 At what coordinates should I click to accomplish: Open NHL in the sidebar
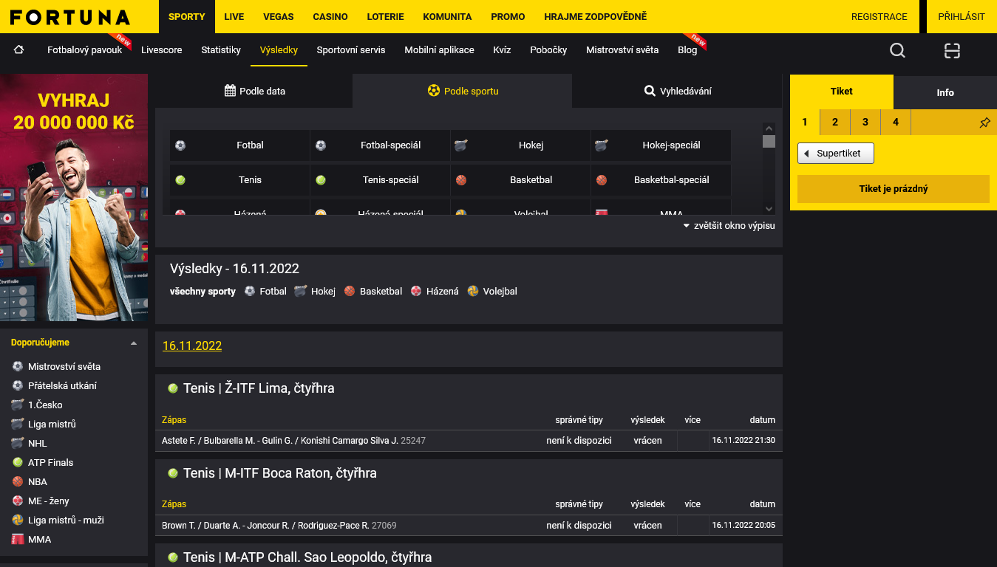[30, 444]
